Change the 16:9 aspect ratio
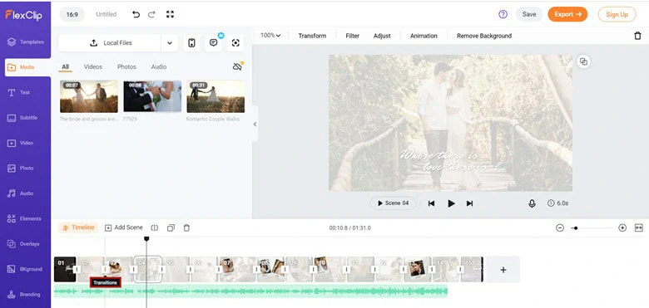The height and width of the screenshot is (308, 649). point(72,14)
